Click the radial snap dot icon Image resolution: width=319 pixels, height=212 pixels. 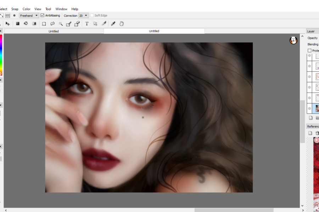click(14, 16)
